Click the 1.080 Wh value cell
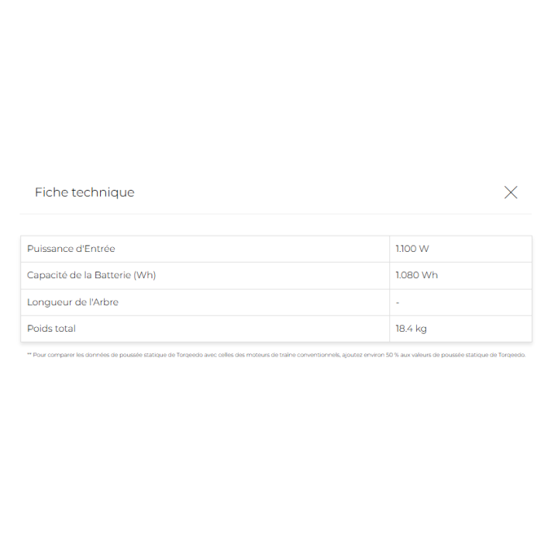This screenshot has width=558, height=558. point(416,275)
